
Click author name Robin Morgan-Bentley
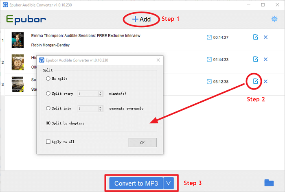(50, 45)
